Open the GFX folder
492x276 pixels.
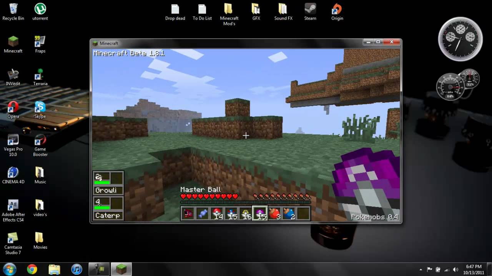[x=256, y=11]
